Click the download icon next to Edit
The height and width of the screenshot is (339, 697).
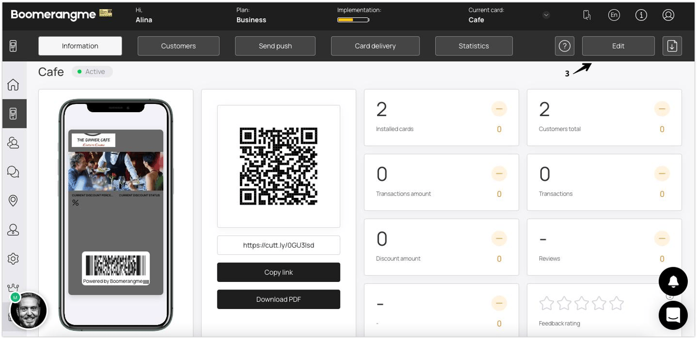672,46
